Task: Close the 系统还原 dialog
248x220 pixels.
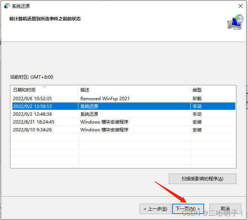Action: click(241, 6)
